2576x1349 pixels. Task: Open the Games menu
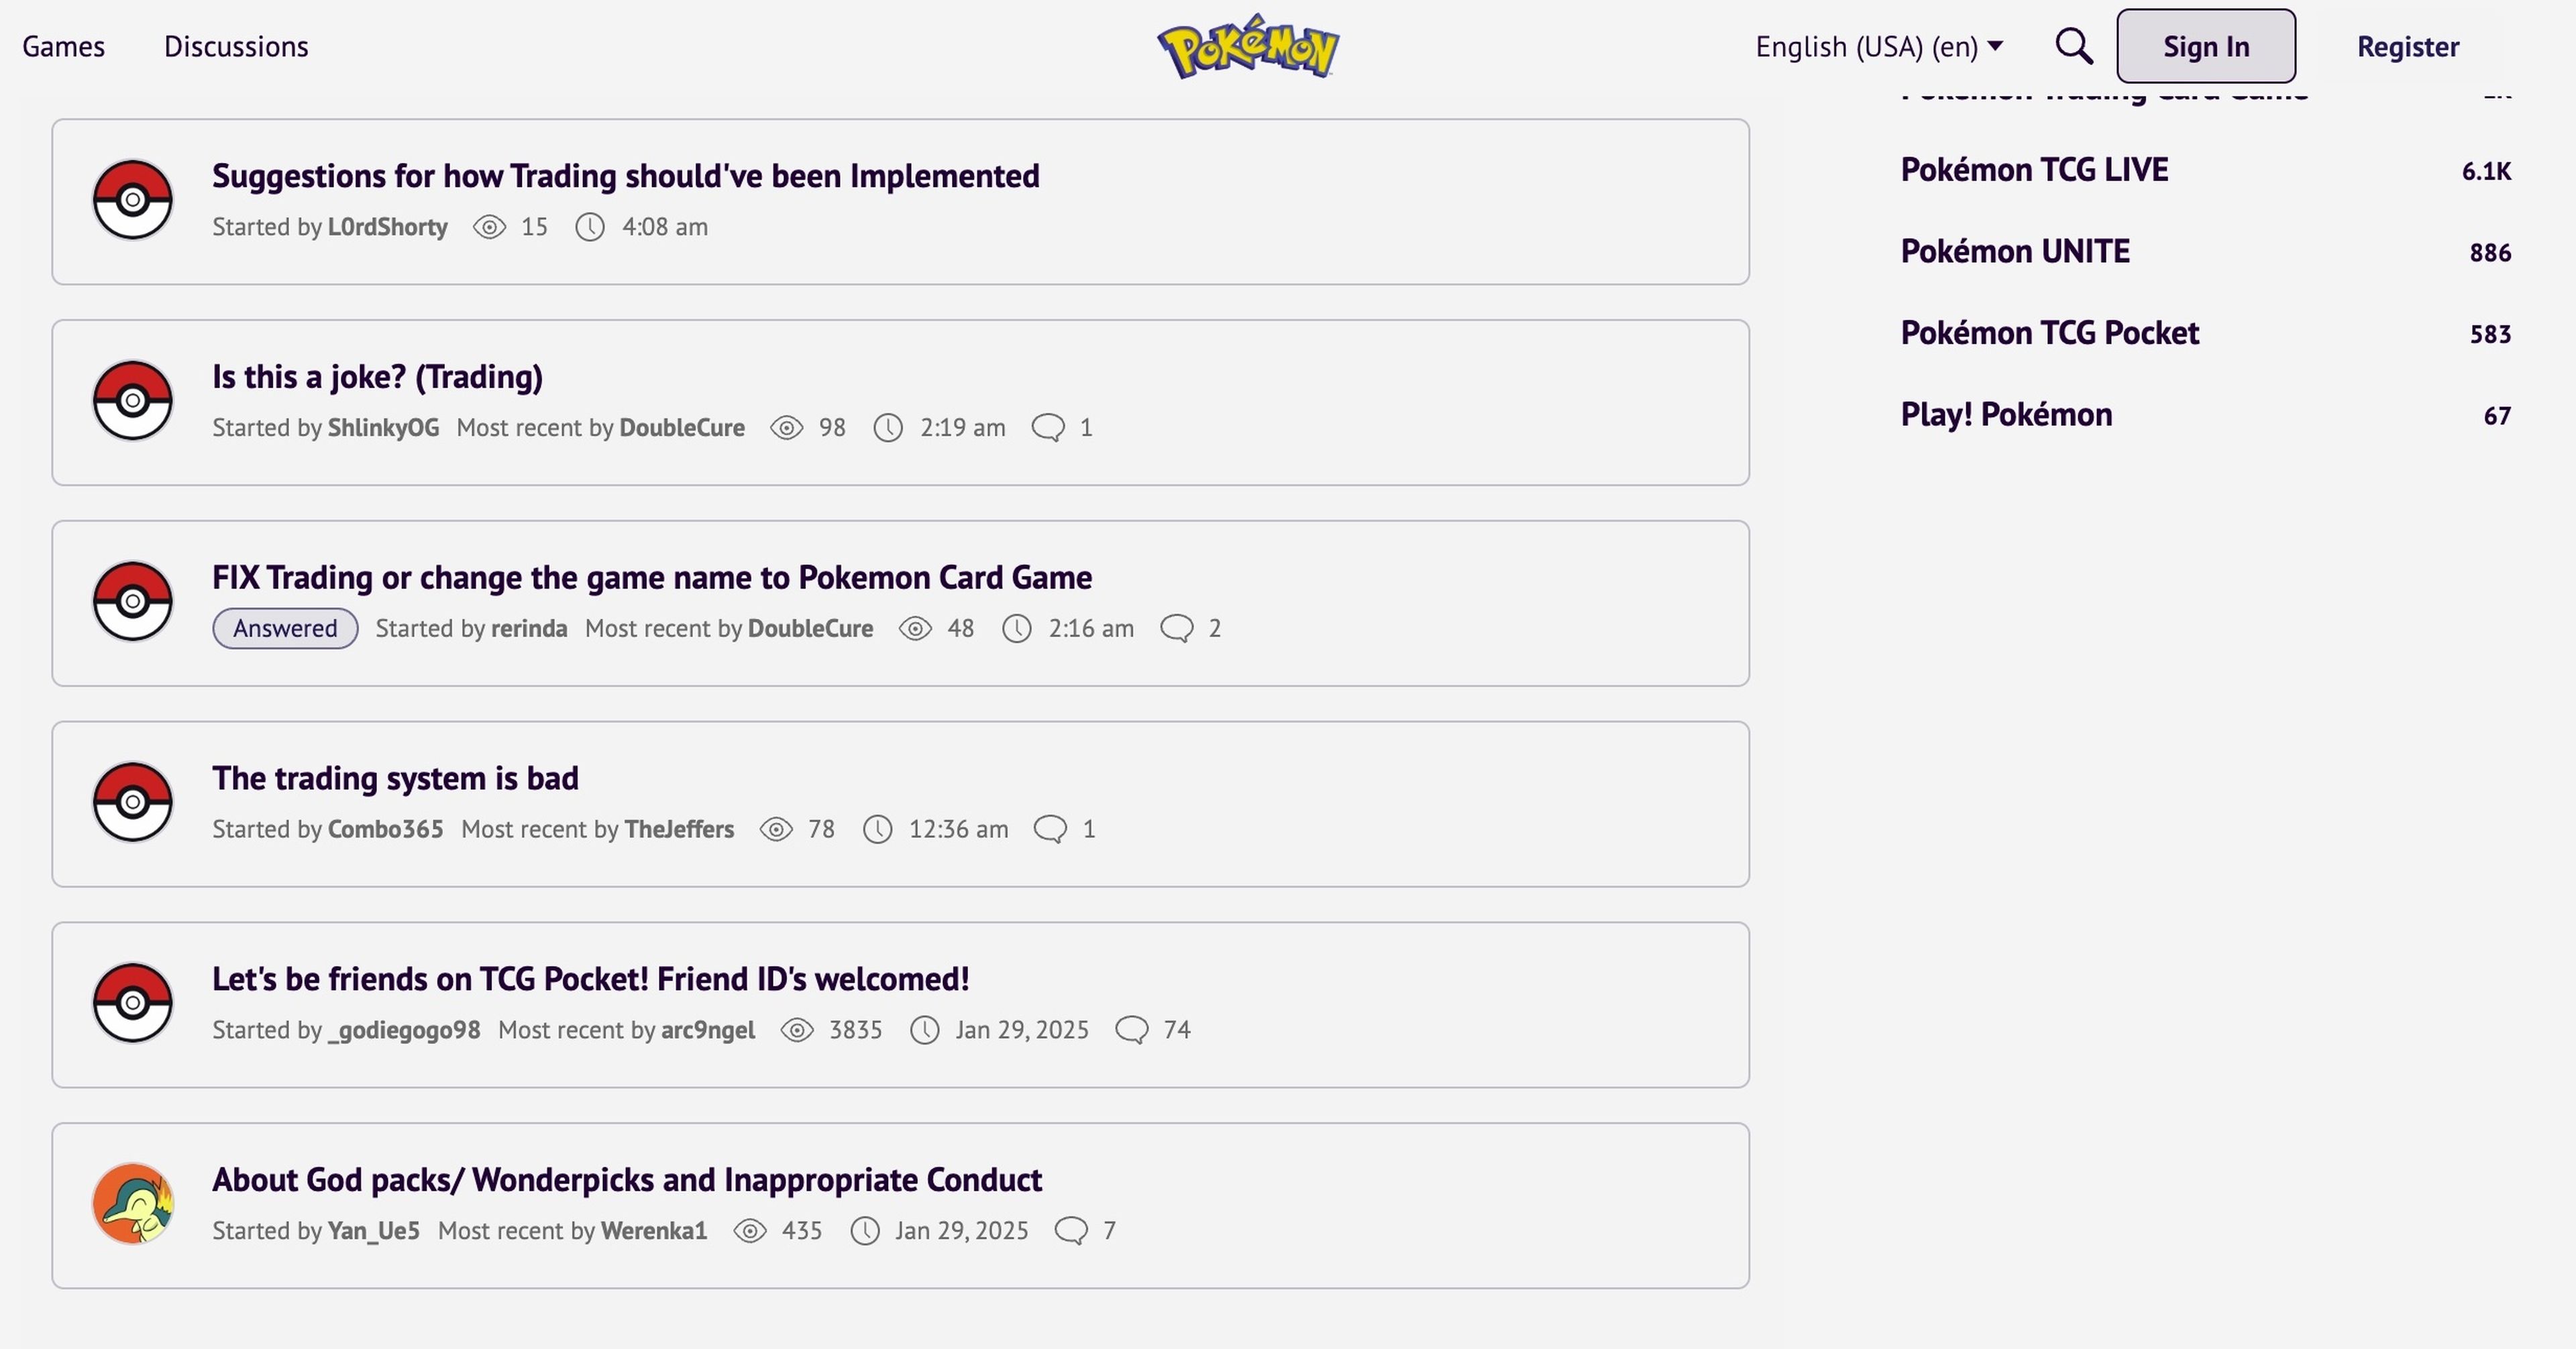pyautogui.click(x=63, y=46)
